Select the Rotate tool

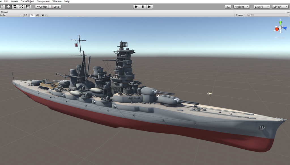(15, 7)
